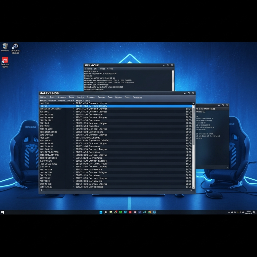Open first menu item in STEAMCMD window
257x257 pixels.
[x=88, y=69]
